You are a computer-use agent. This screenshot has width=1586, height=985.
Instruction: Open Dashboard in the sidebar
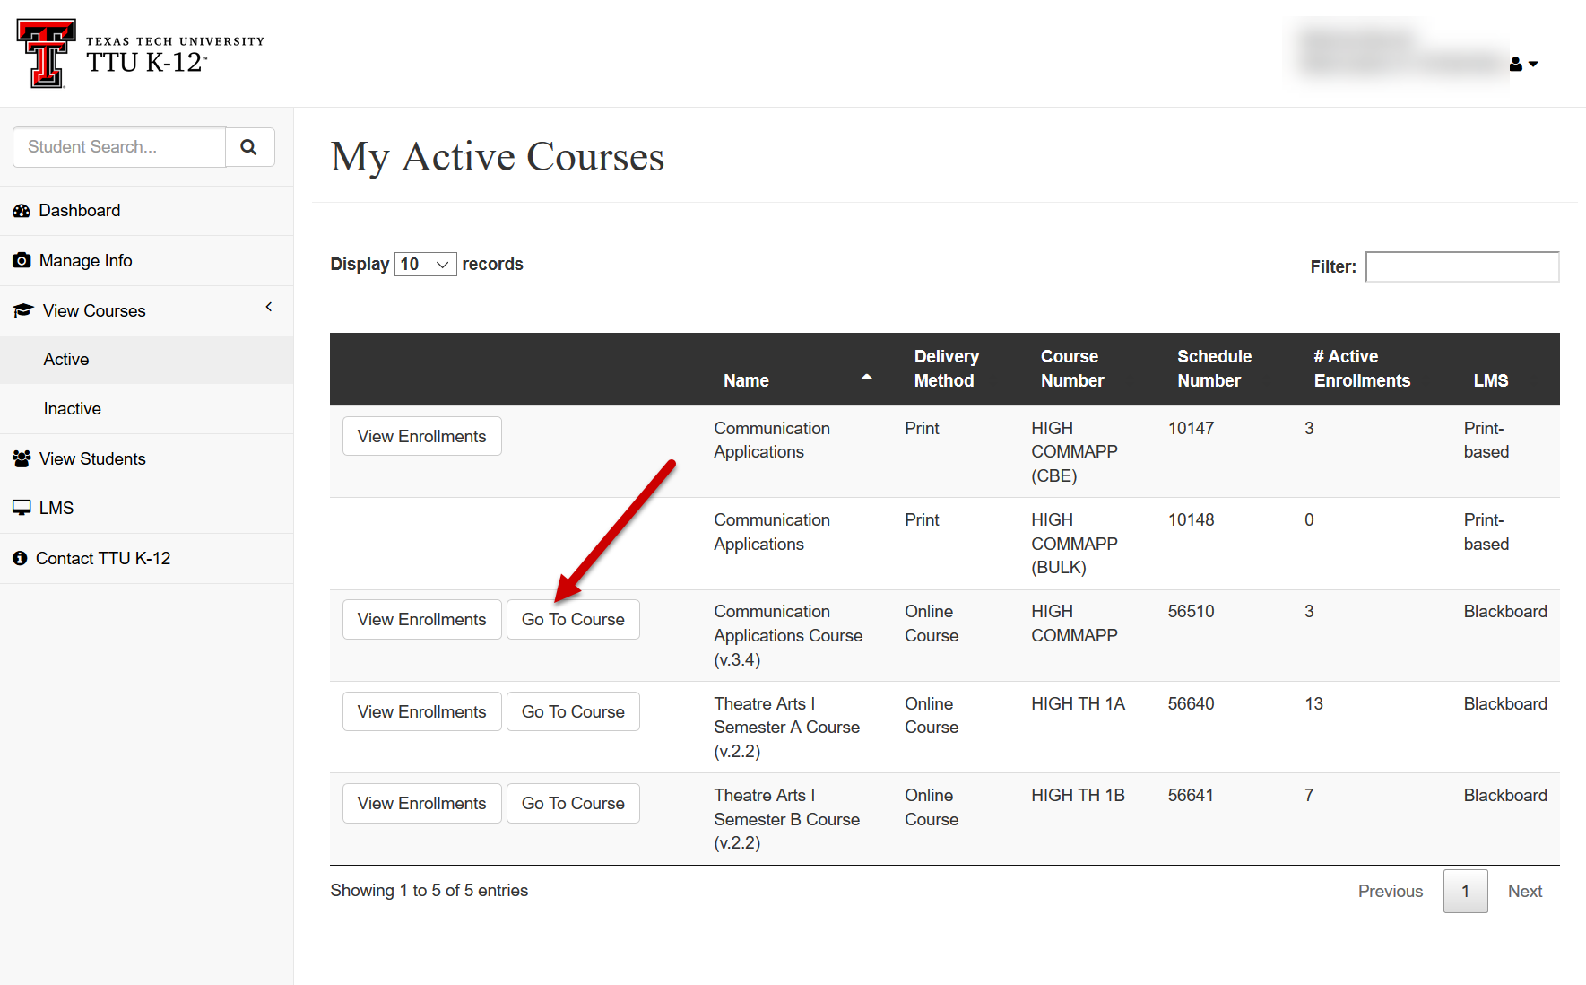146,211
